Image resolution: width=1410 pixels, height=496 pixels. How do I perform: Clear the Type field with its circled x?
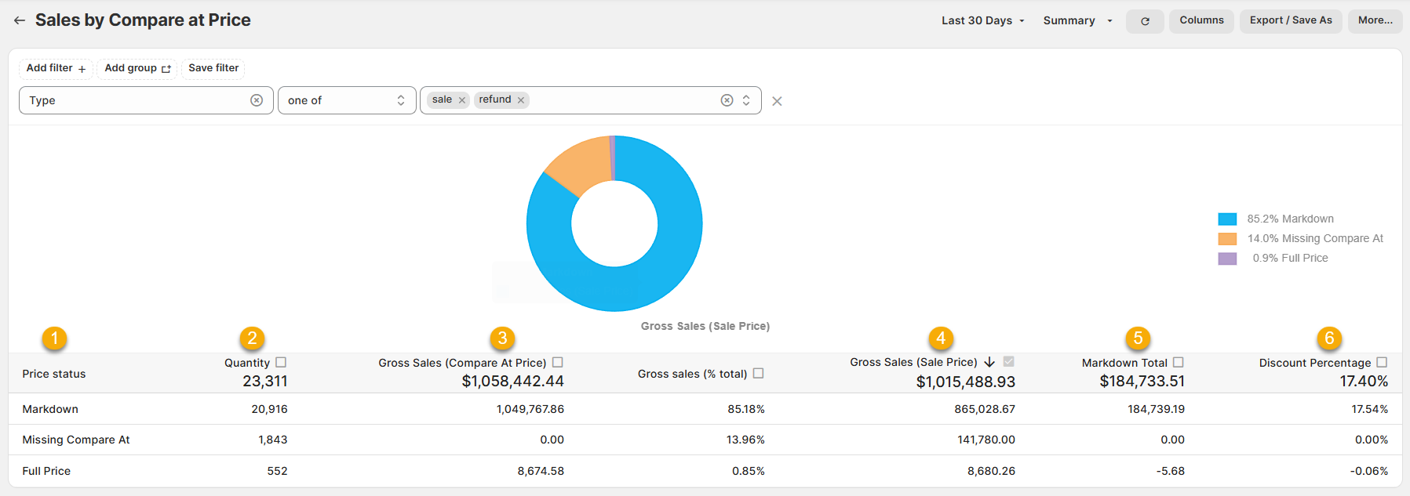(x=257, y=100)
